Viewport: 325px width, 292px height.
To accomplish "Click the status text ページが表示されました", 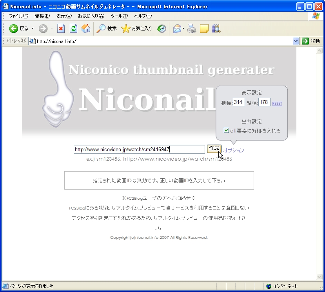I will tap(32, 286).
